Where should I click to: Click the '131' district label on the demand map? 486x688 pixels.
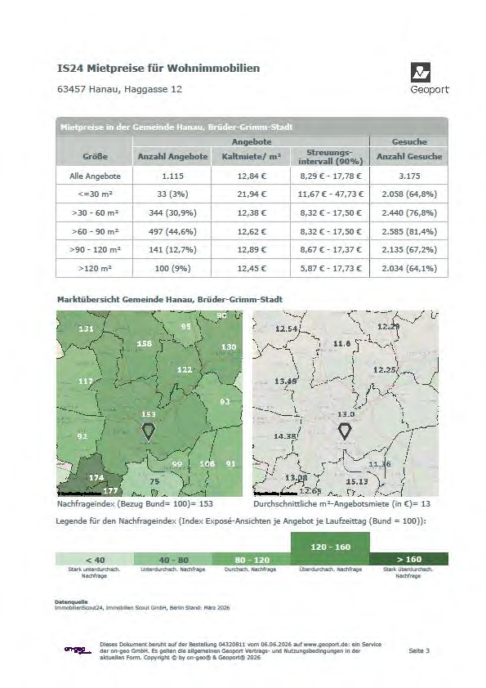click(86, 328)
